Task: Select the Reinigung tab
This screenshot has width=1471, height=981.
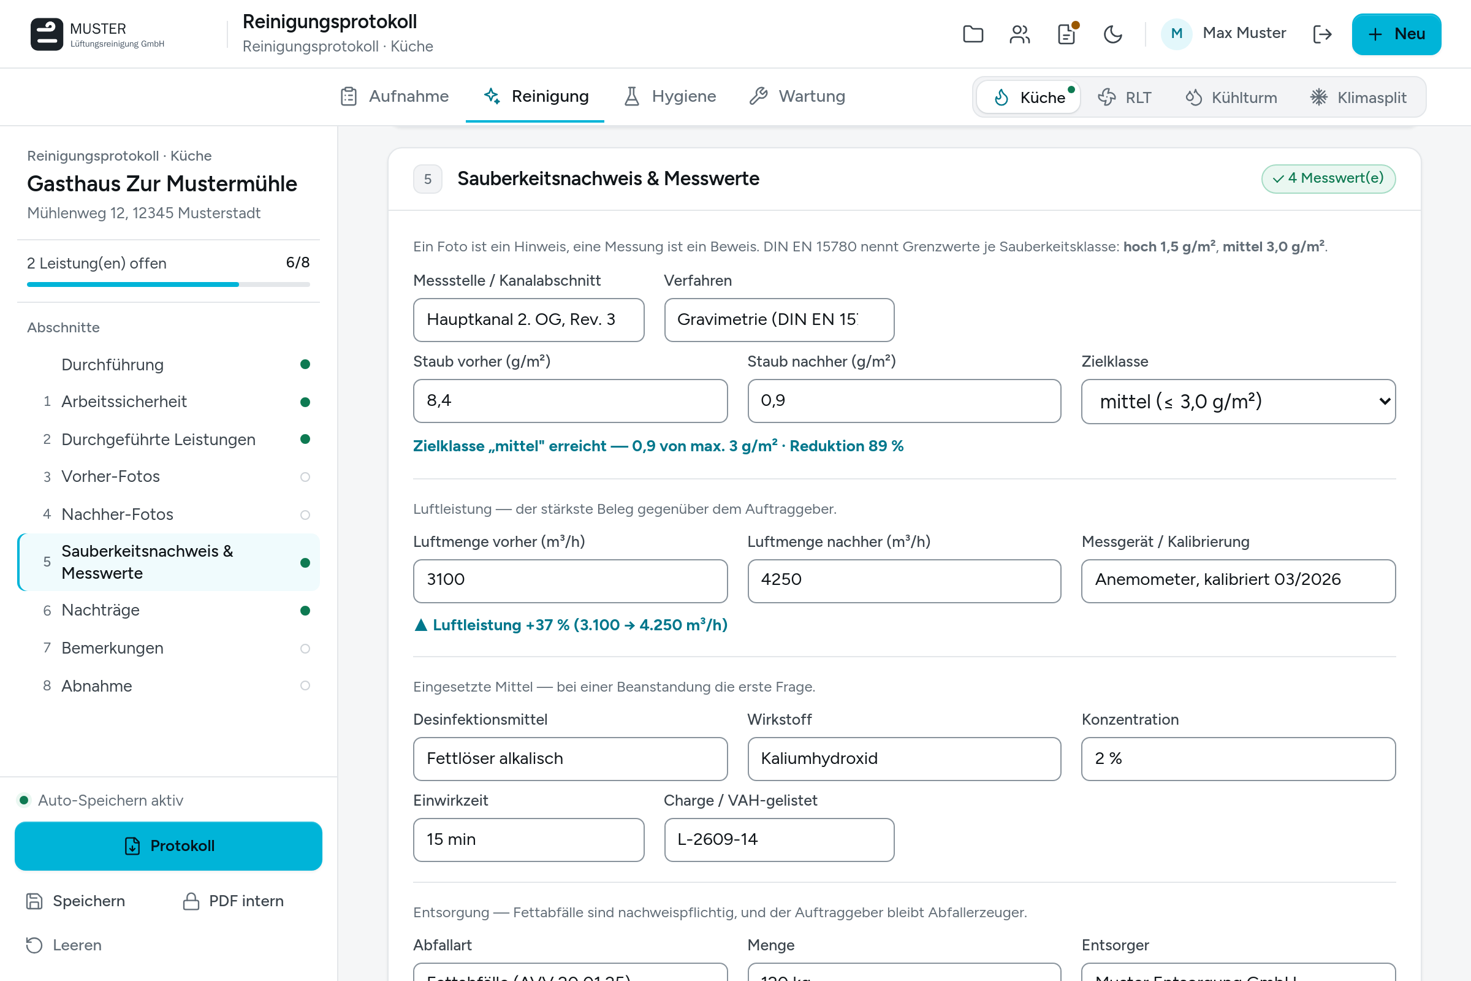Action: [x=535, y=96]
